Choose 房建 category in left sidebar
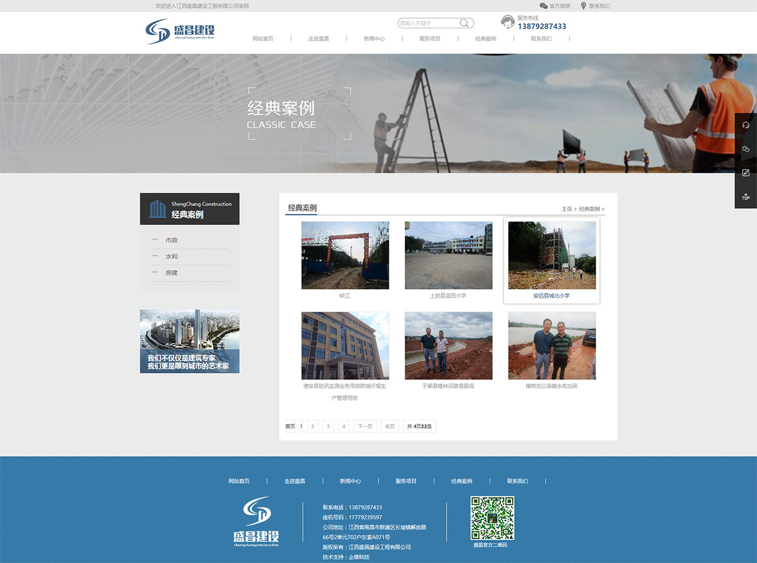 click(x=172, y=273)
